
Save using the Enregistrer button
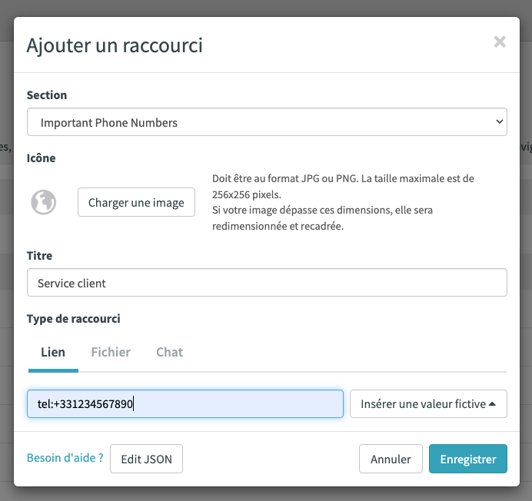tap(468, 459)
